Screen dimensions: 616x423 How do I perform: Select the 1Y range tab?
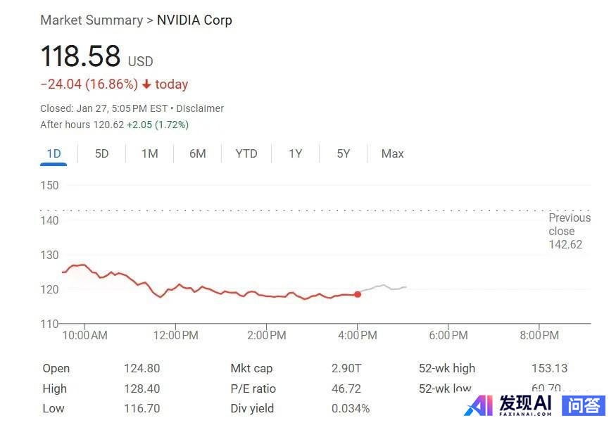pyautogui.click(x=296, y=153)
